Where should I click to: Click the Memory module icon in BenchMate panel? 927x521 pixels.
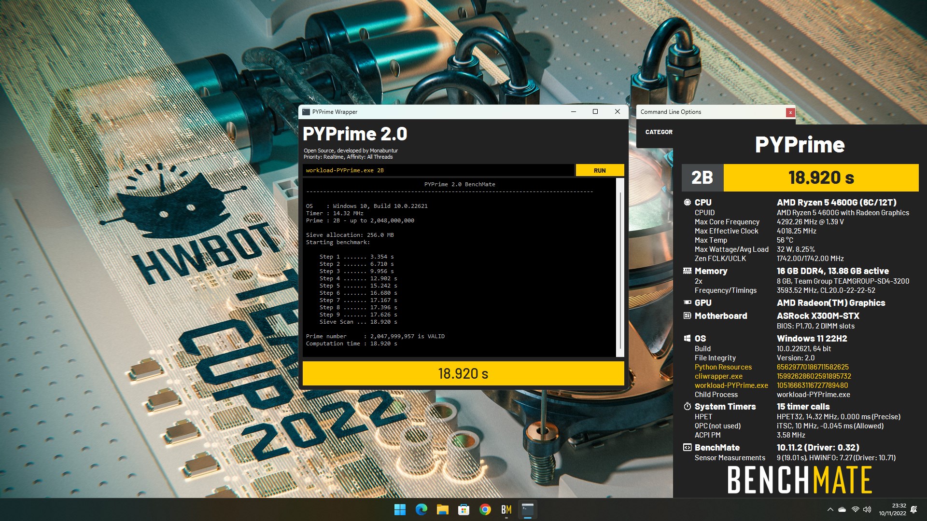pos(687,271)
